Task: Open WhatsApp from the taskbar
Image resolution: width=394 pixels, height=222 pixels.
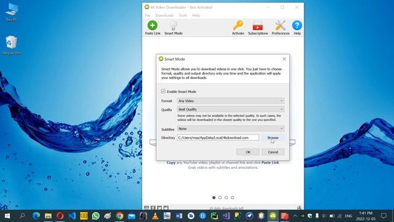Action: pyautogui.click(x=96, y=216)
